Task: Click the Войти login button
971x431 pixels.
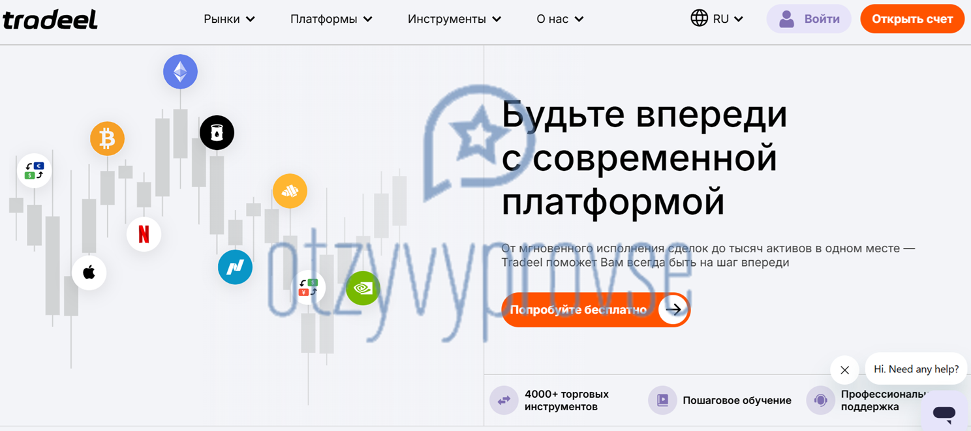Action: (x=809, y=19)
